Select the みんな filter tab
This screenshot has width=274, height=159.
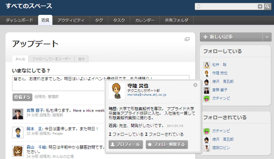pyautogui.click(x=21, y=59)
